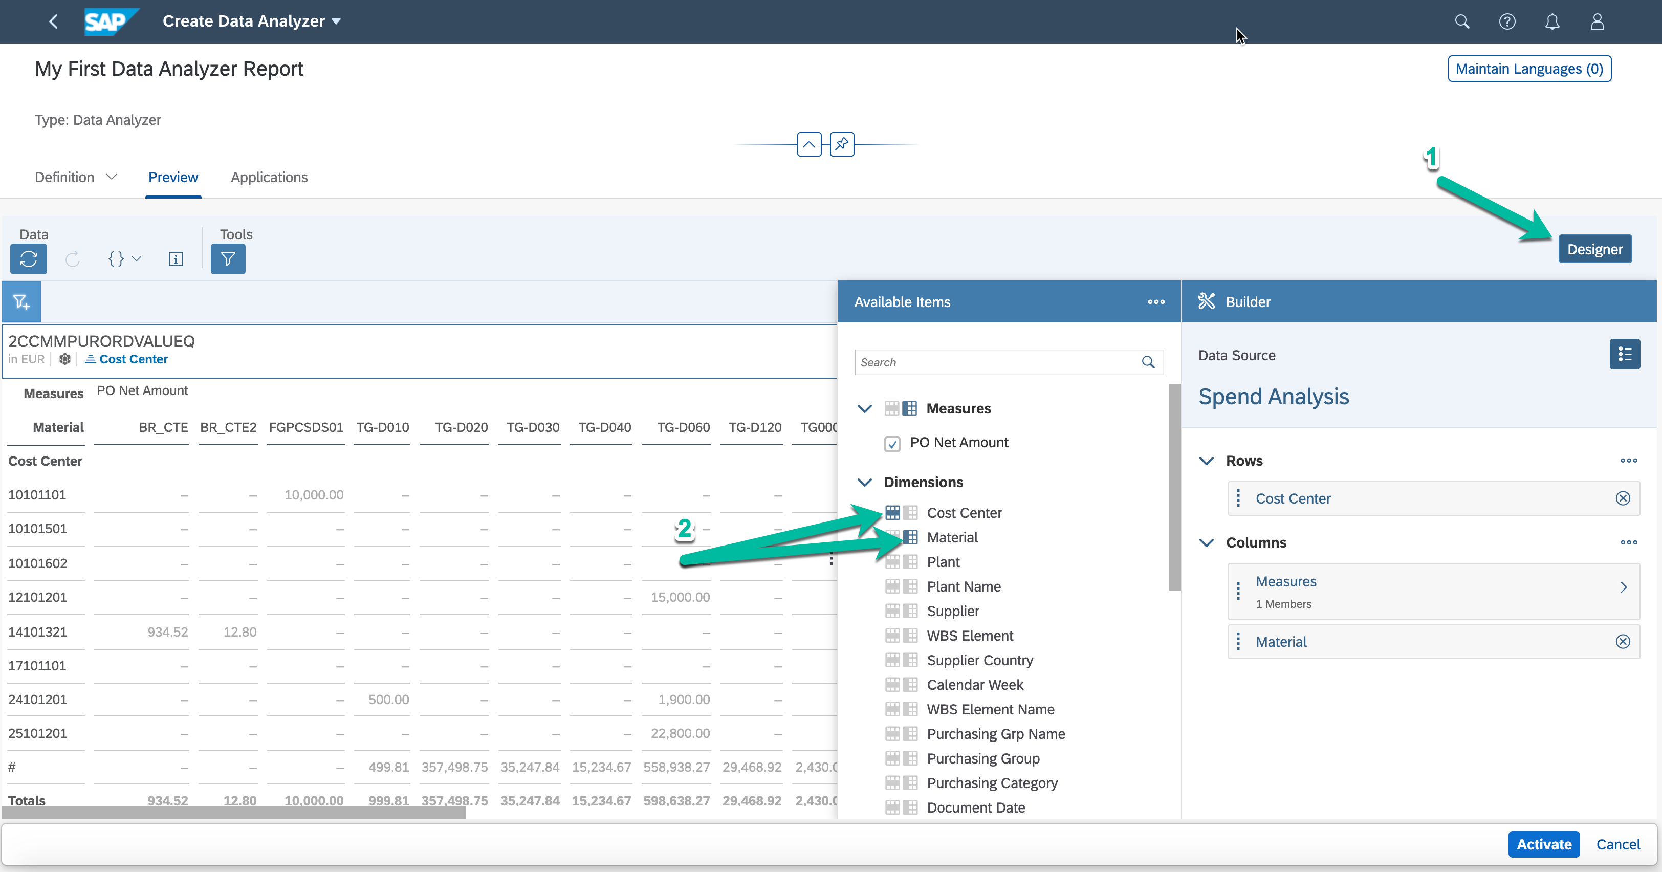The height and width of the screenshot is (872, 1662).
Task: Click the Refresh data icon
Action: [x=28, y=259]
